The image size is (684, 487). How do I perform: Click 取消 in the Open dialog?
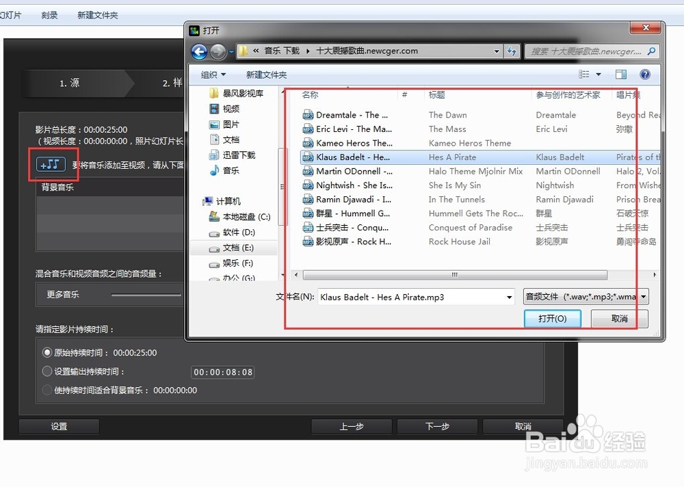[x=620, y=319]
